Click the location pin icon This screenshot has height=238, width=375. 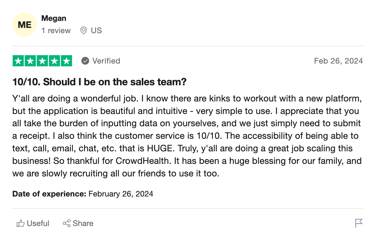83,30
